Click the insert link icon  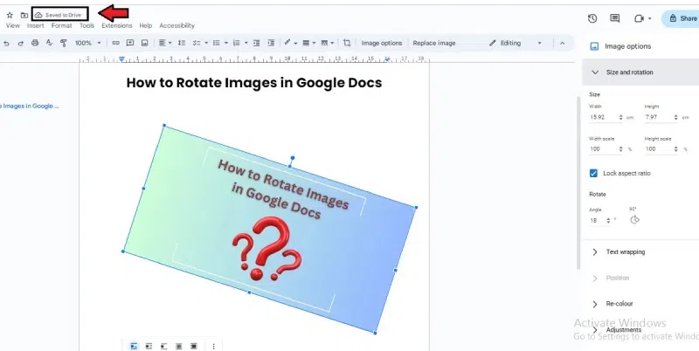pyautogui.click(x=115, y=43)
